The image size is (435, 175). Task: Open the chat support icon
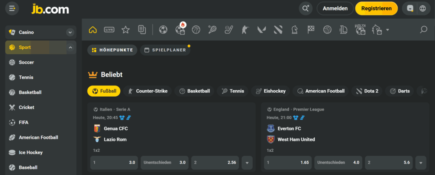[x=410, y=8]
